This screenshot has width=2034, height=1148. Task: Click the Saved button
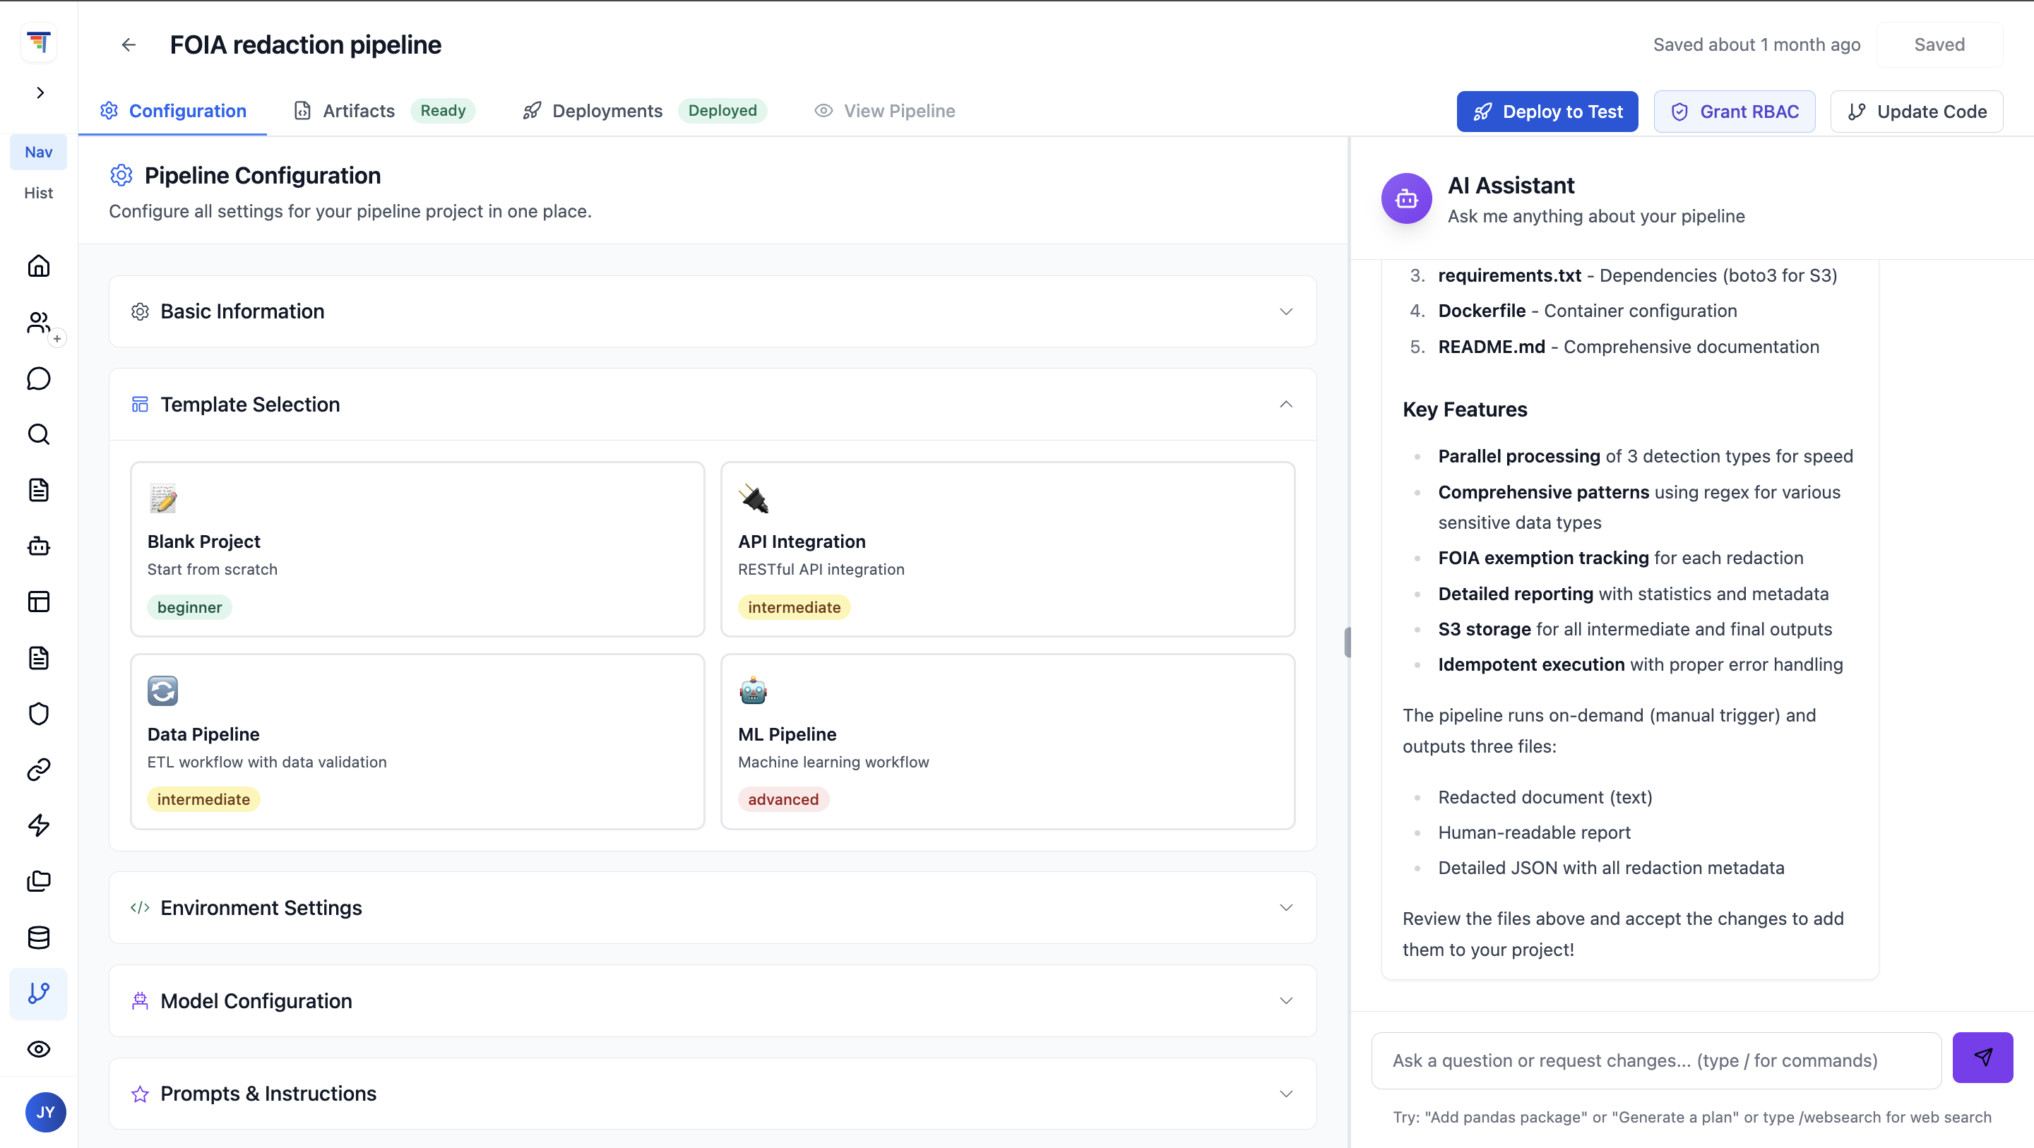click(1939, 45)
